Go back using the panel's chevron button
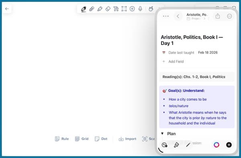The width and height of the screenshot is (241, 158). (178, 16)
